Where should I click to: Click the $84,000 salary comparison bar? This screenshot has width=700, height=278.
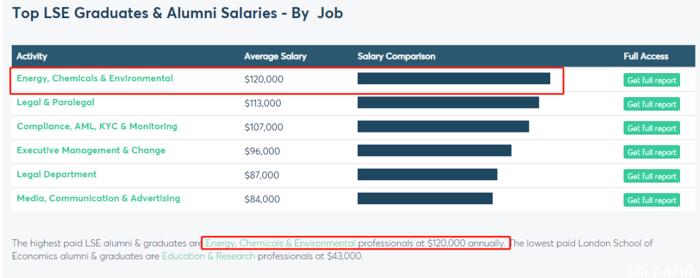[425, 198]
